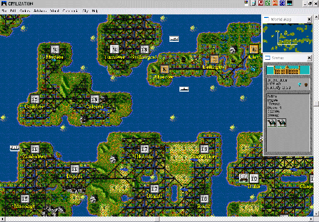Select the Calcutta city icon
Viewport: 319px width, 222px height.
point(95,99)
